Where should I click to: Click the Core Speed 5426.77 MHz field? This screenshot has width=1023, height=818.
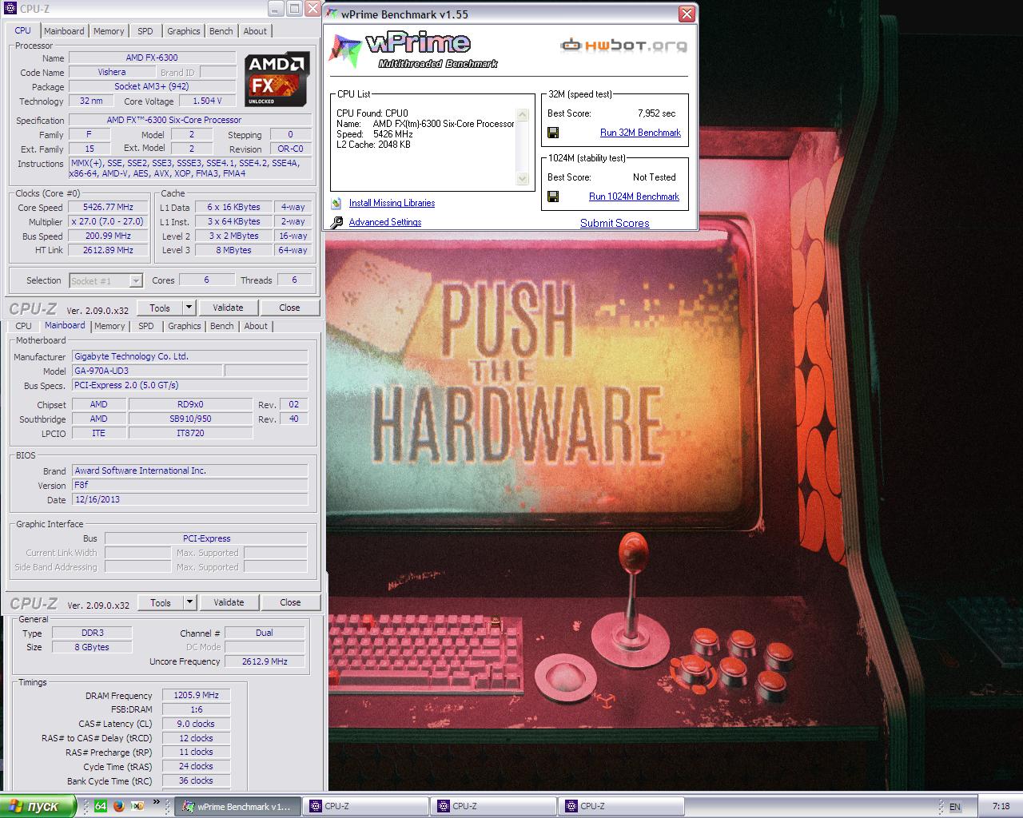[108, 207]
